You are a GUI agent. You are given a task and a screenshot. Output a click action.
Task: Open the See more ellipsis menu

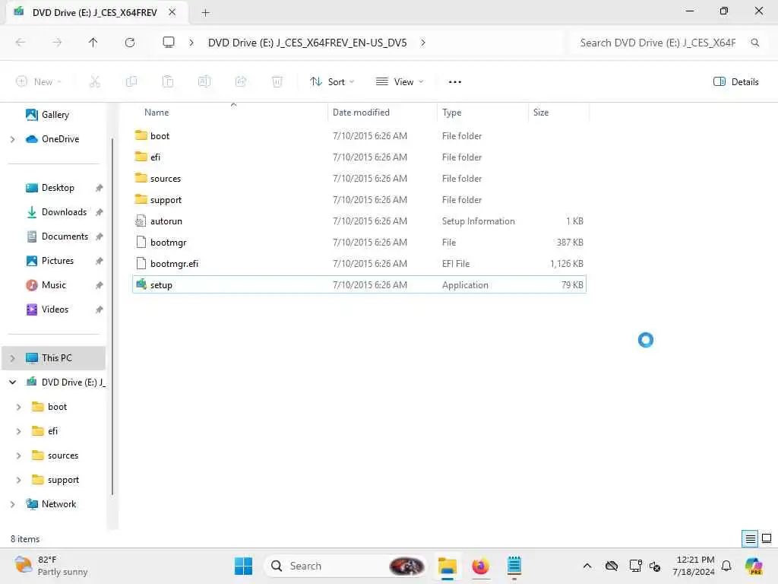coord(455,82)
